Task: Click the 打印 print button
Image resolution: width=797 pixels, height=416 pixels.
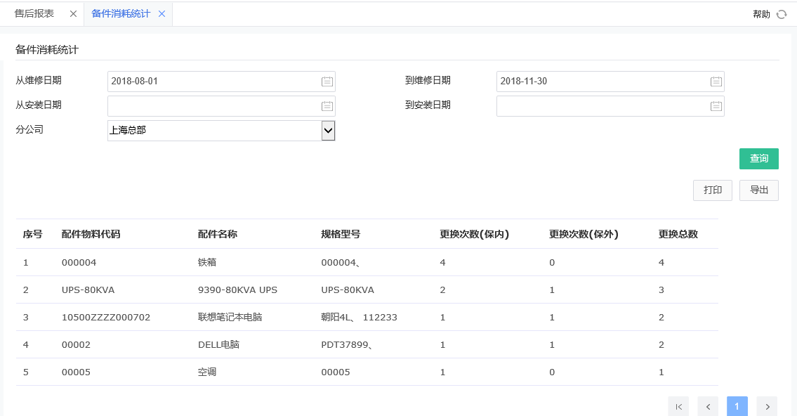Action: pos(712,190)
